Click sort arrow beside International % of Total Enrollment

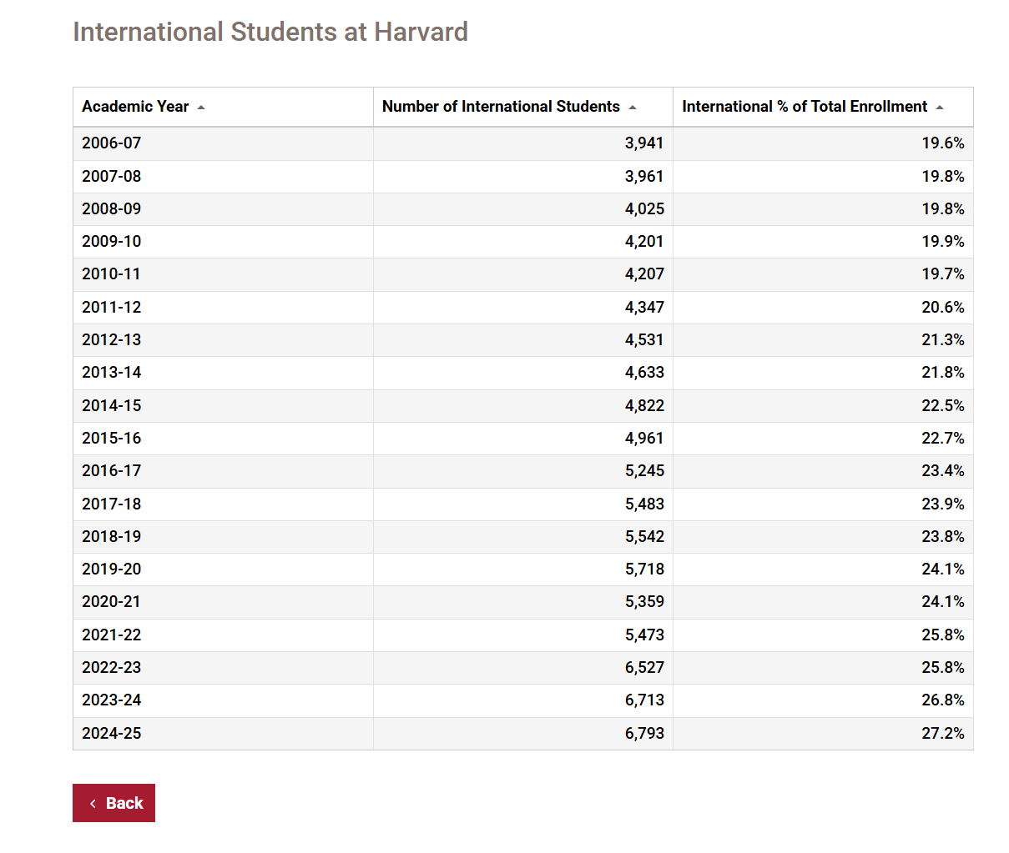[940, 108]
